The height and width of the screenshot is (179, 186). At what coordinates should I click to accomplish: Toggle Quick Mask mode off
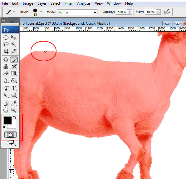[x=10, y=135]
